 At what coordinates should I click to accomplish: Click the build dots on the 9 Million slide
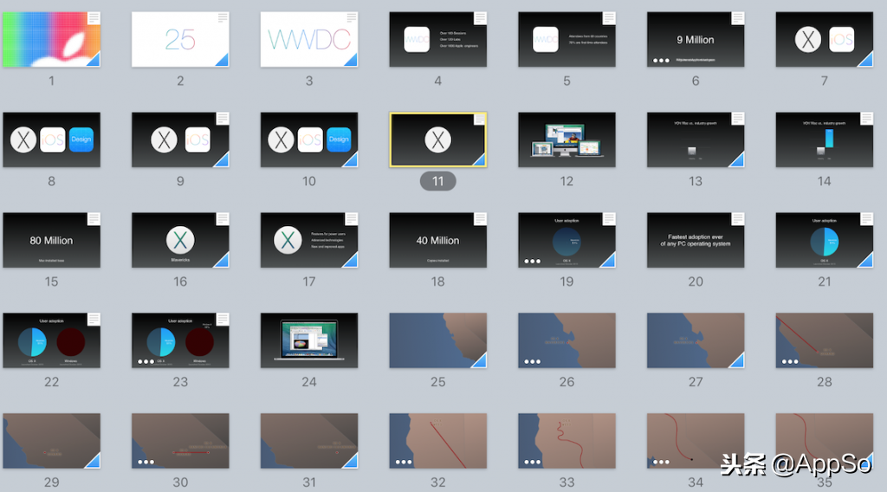pos(661,60)
